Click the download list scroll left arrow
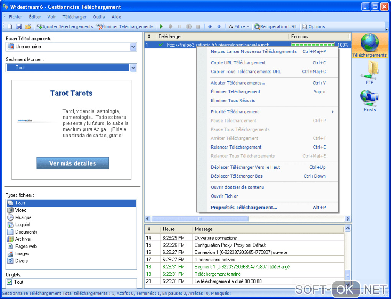This screenshot has height=299, width=391. click(x=148, y=219)
